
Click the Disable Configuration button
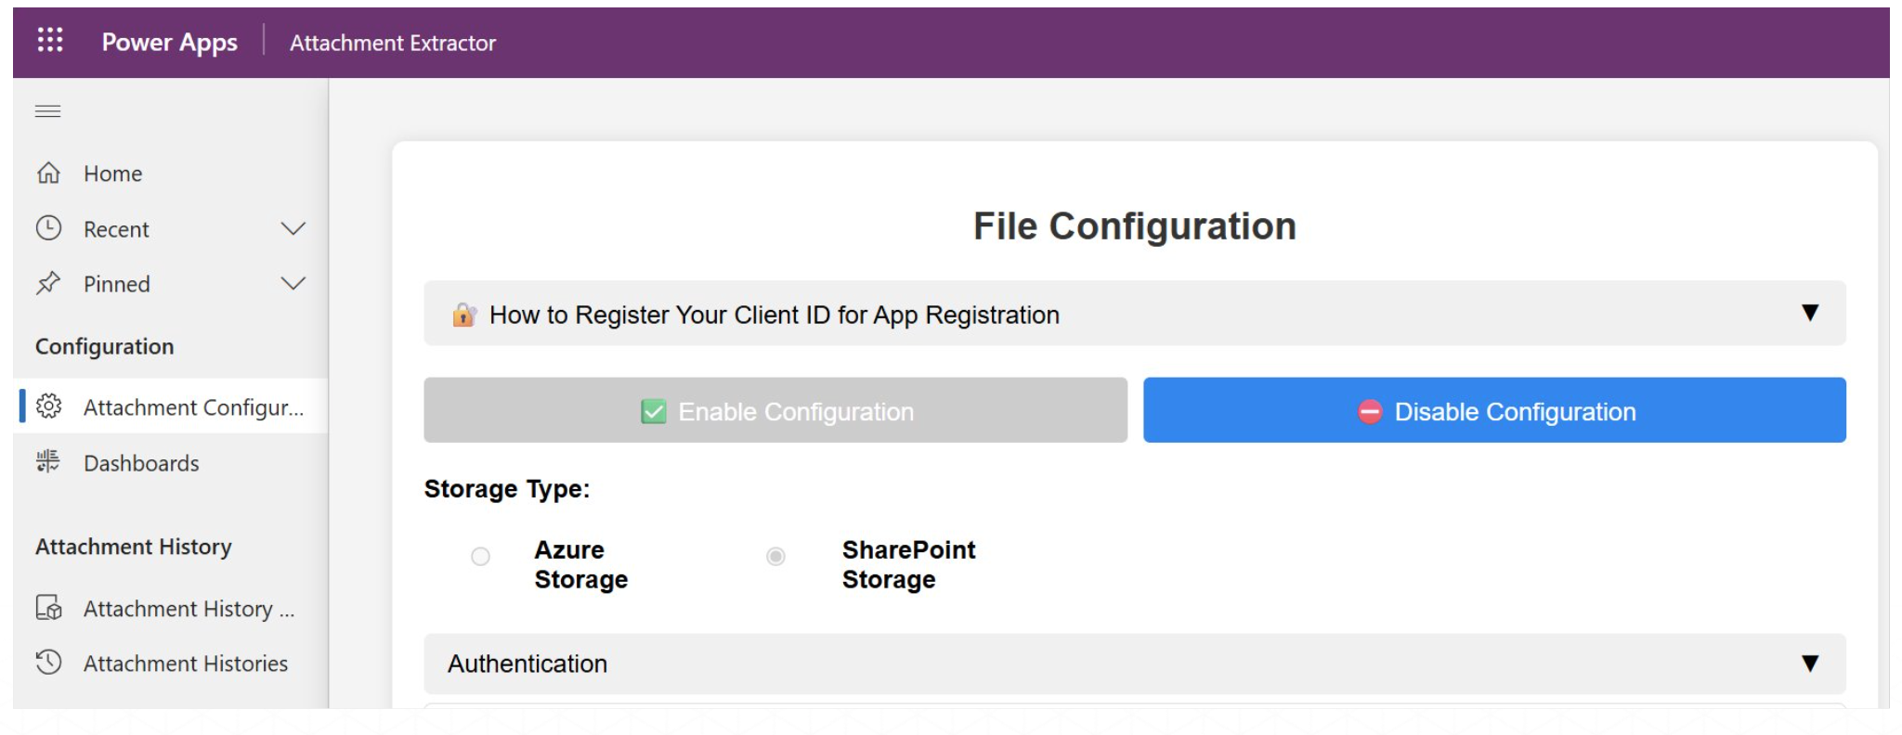(x=1494, y=410)
